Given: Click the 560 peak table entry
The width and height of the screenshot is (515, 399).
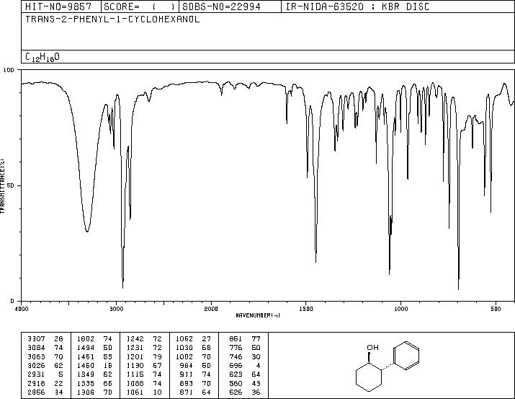Looking at the screenshot, I should click(x=245, y=383).
